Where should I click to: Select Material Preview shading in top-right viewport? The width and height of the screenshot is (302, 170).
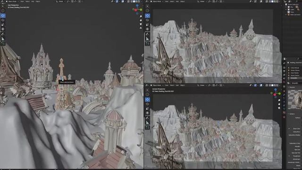coord(275,1)
